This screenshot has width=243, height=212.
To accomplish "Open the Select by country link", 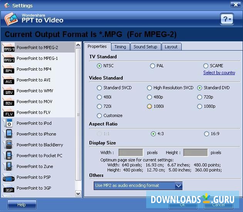I will (x=219, y=73).
